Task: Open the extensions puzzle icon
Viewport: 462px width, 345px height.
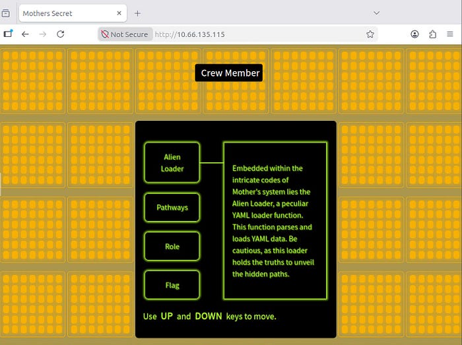Action: pos(432,34)
